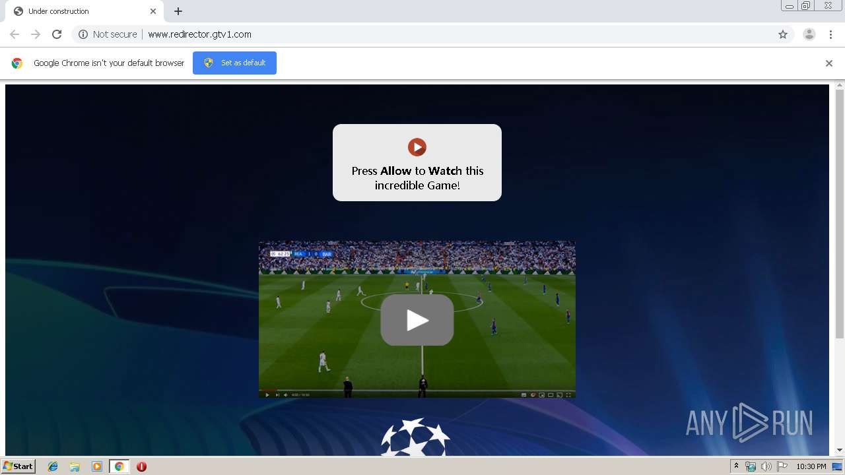Click the 10:30 PM clock
The width and height of the screenshot is (845, 475).
[x=811, y=466]
